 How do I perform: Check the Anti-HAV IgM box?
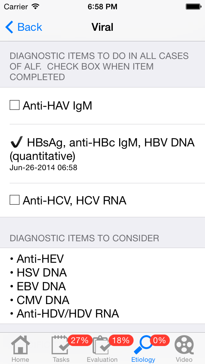[x=14, y=105]
